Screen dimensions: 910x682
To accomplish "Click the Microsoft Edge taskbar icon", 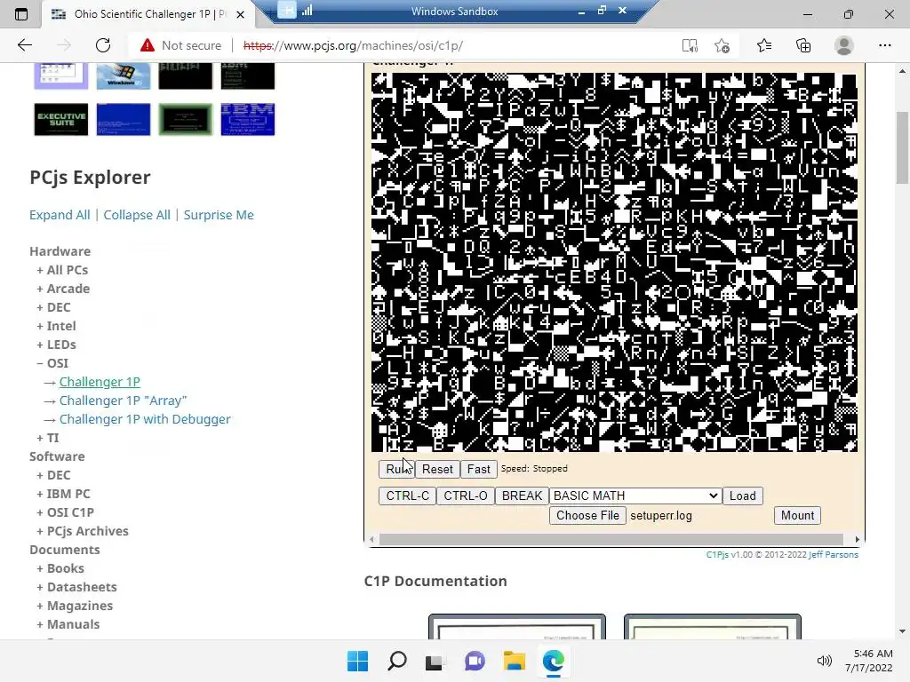I will click(x=553, y=661).
